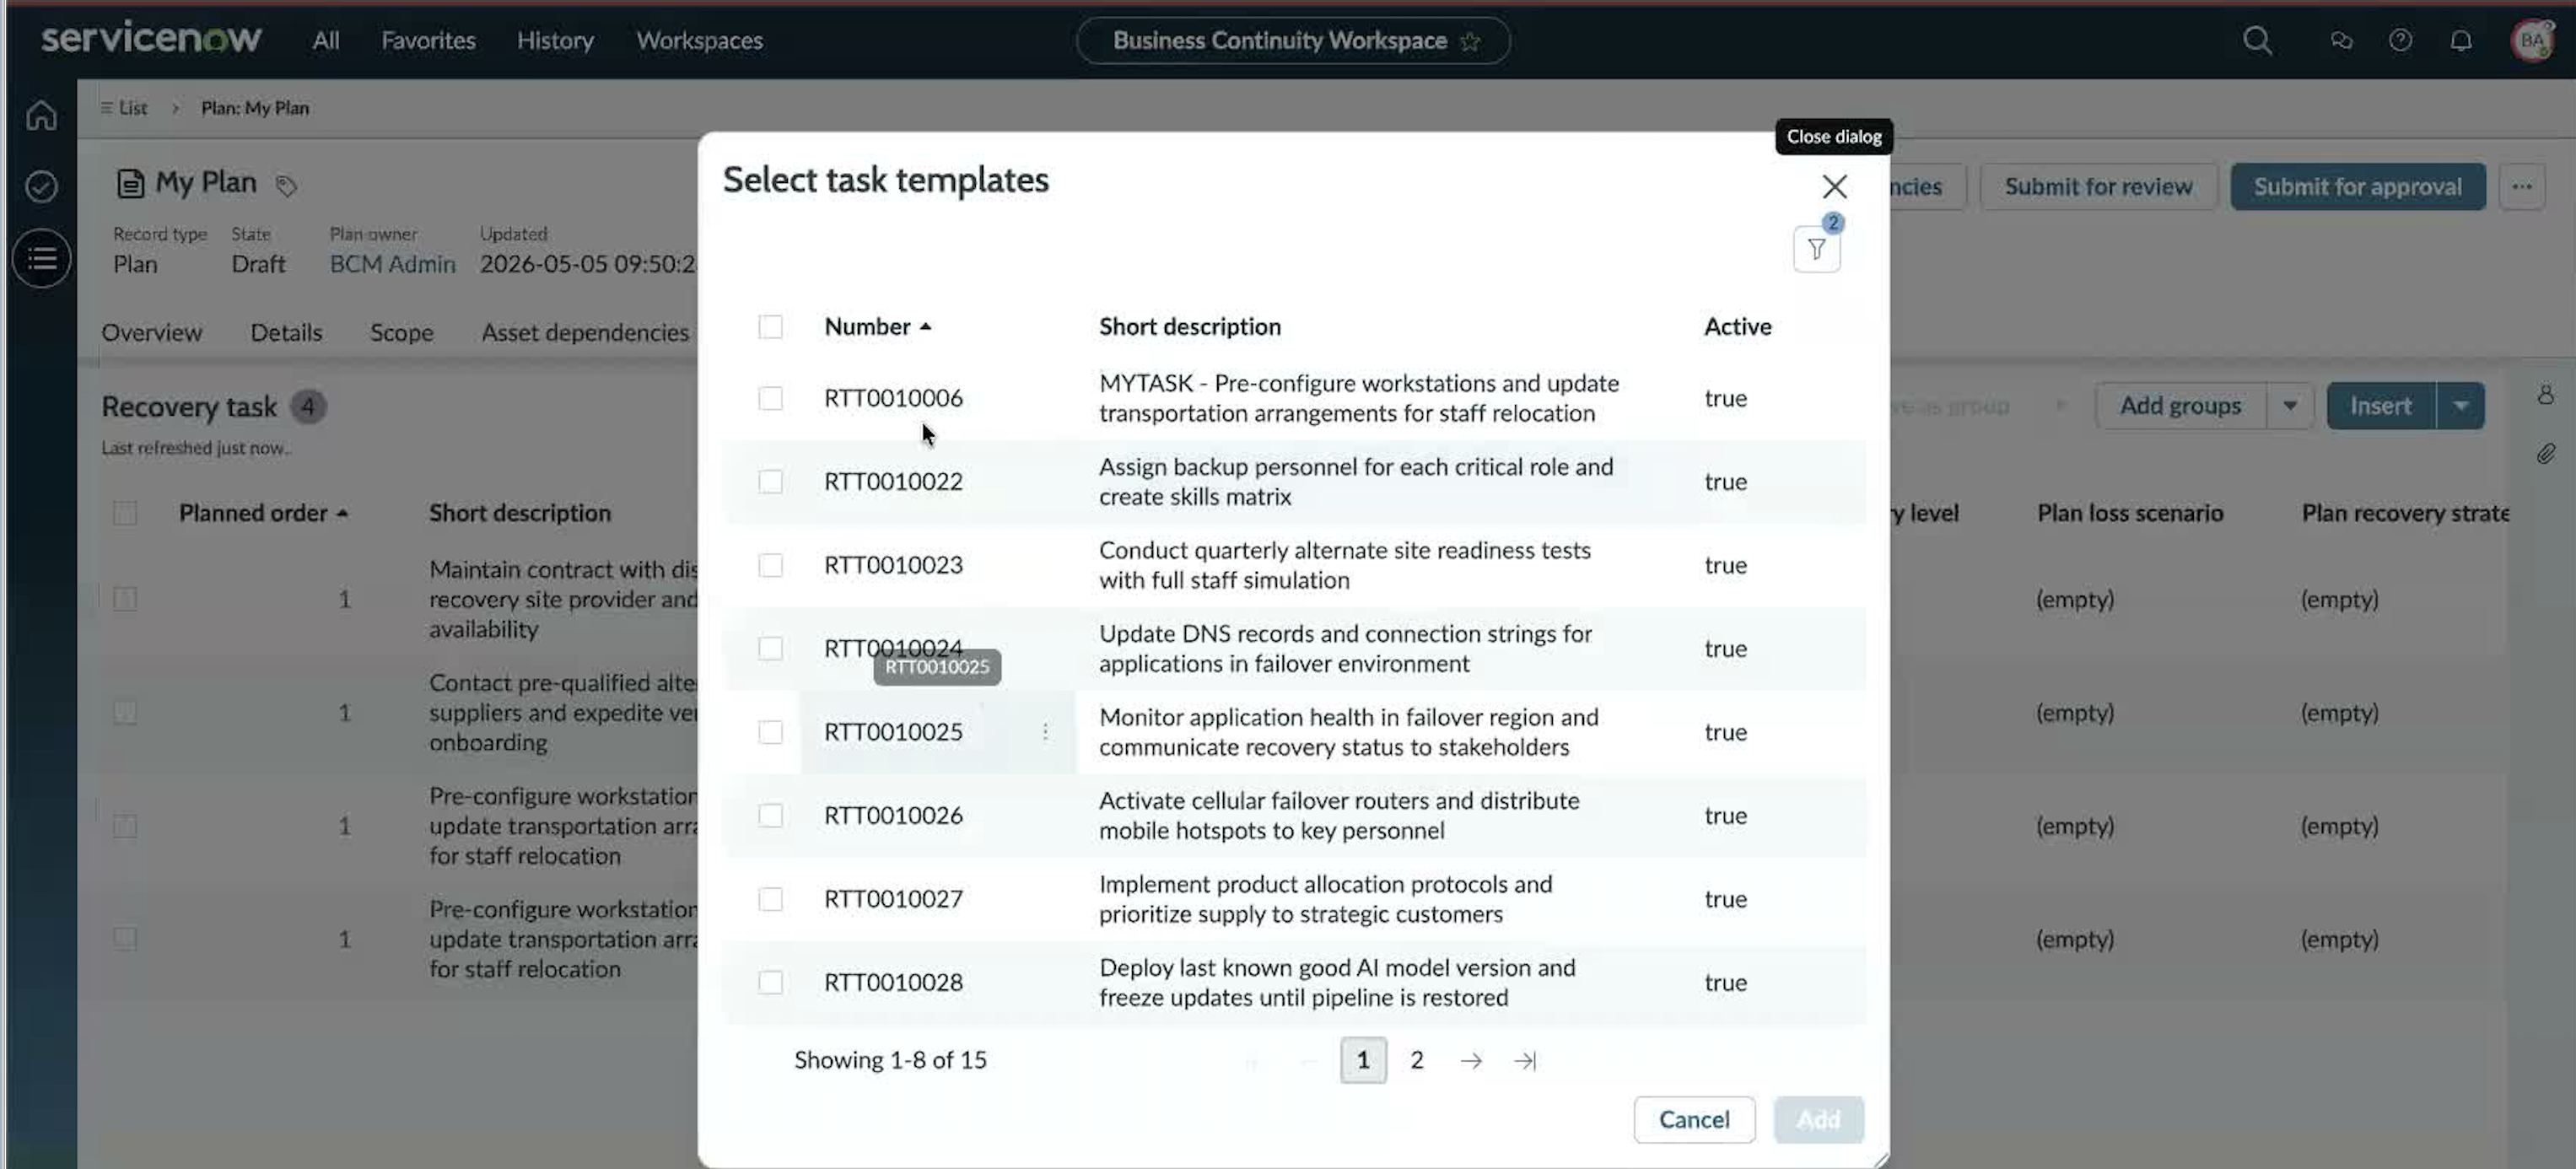Click 'Showing 1-8 of 15' text
The width and height of the screenshot is (2576, 1169).
coord(890,1060)
